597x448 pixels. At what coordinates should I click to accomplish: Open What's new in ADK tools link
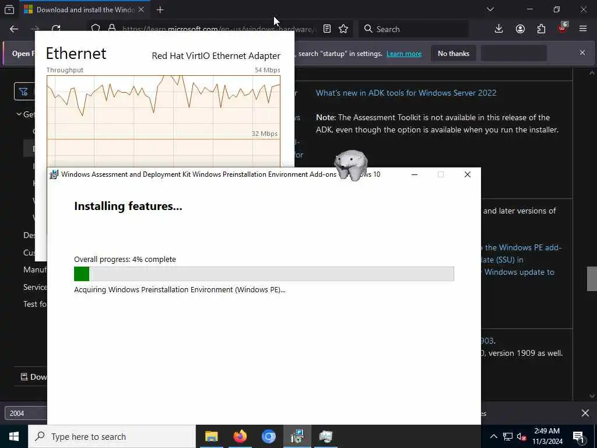click(x=406, y=93)
